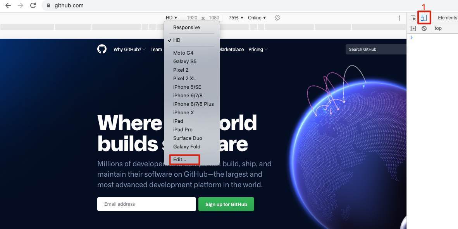Go forward with the browser forward arrow
This screenshot has height=229, width=458.
point(21,5)
